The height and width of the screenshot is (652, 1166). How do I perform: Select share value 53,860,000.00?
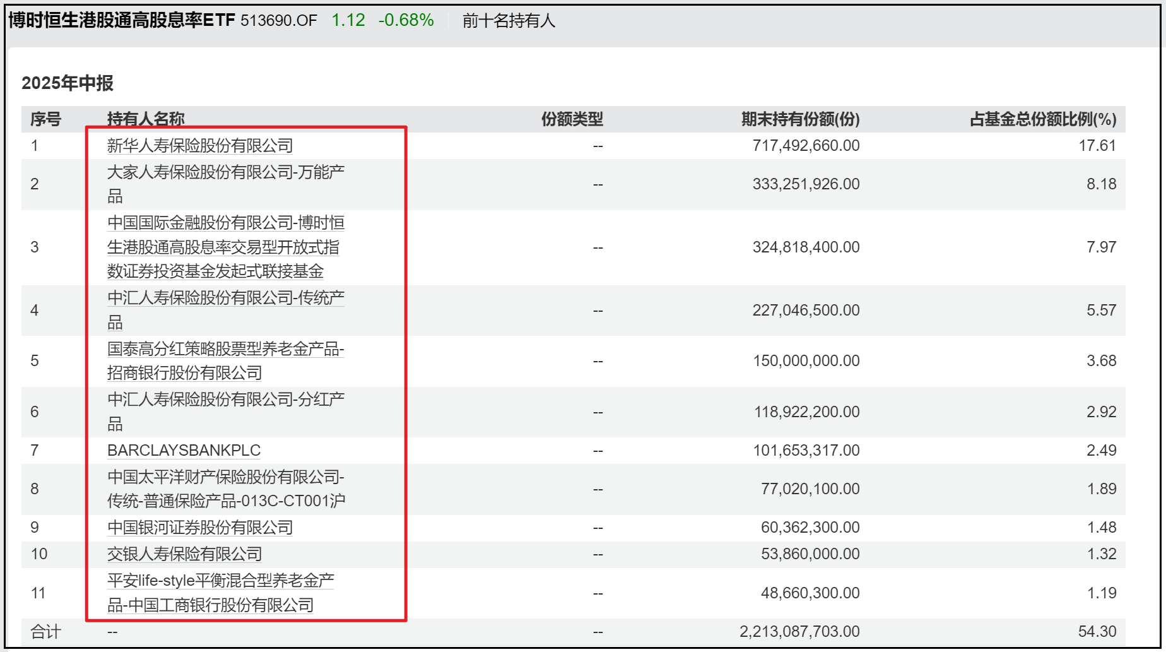(810, 554)
